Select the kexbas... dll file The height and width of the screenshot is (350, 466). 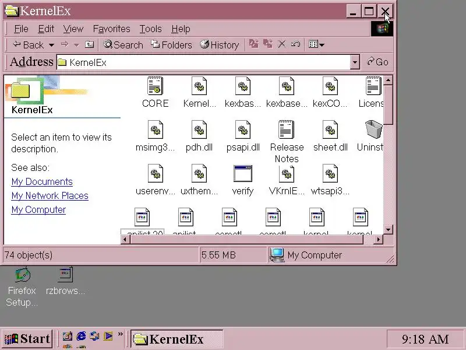pos(243,86)
